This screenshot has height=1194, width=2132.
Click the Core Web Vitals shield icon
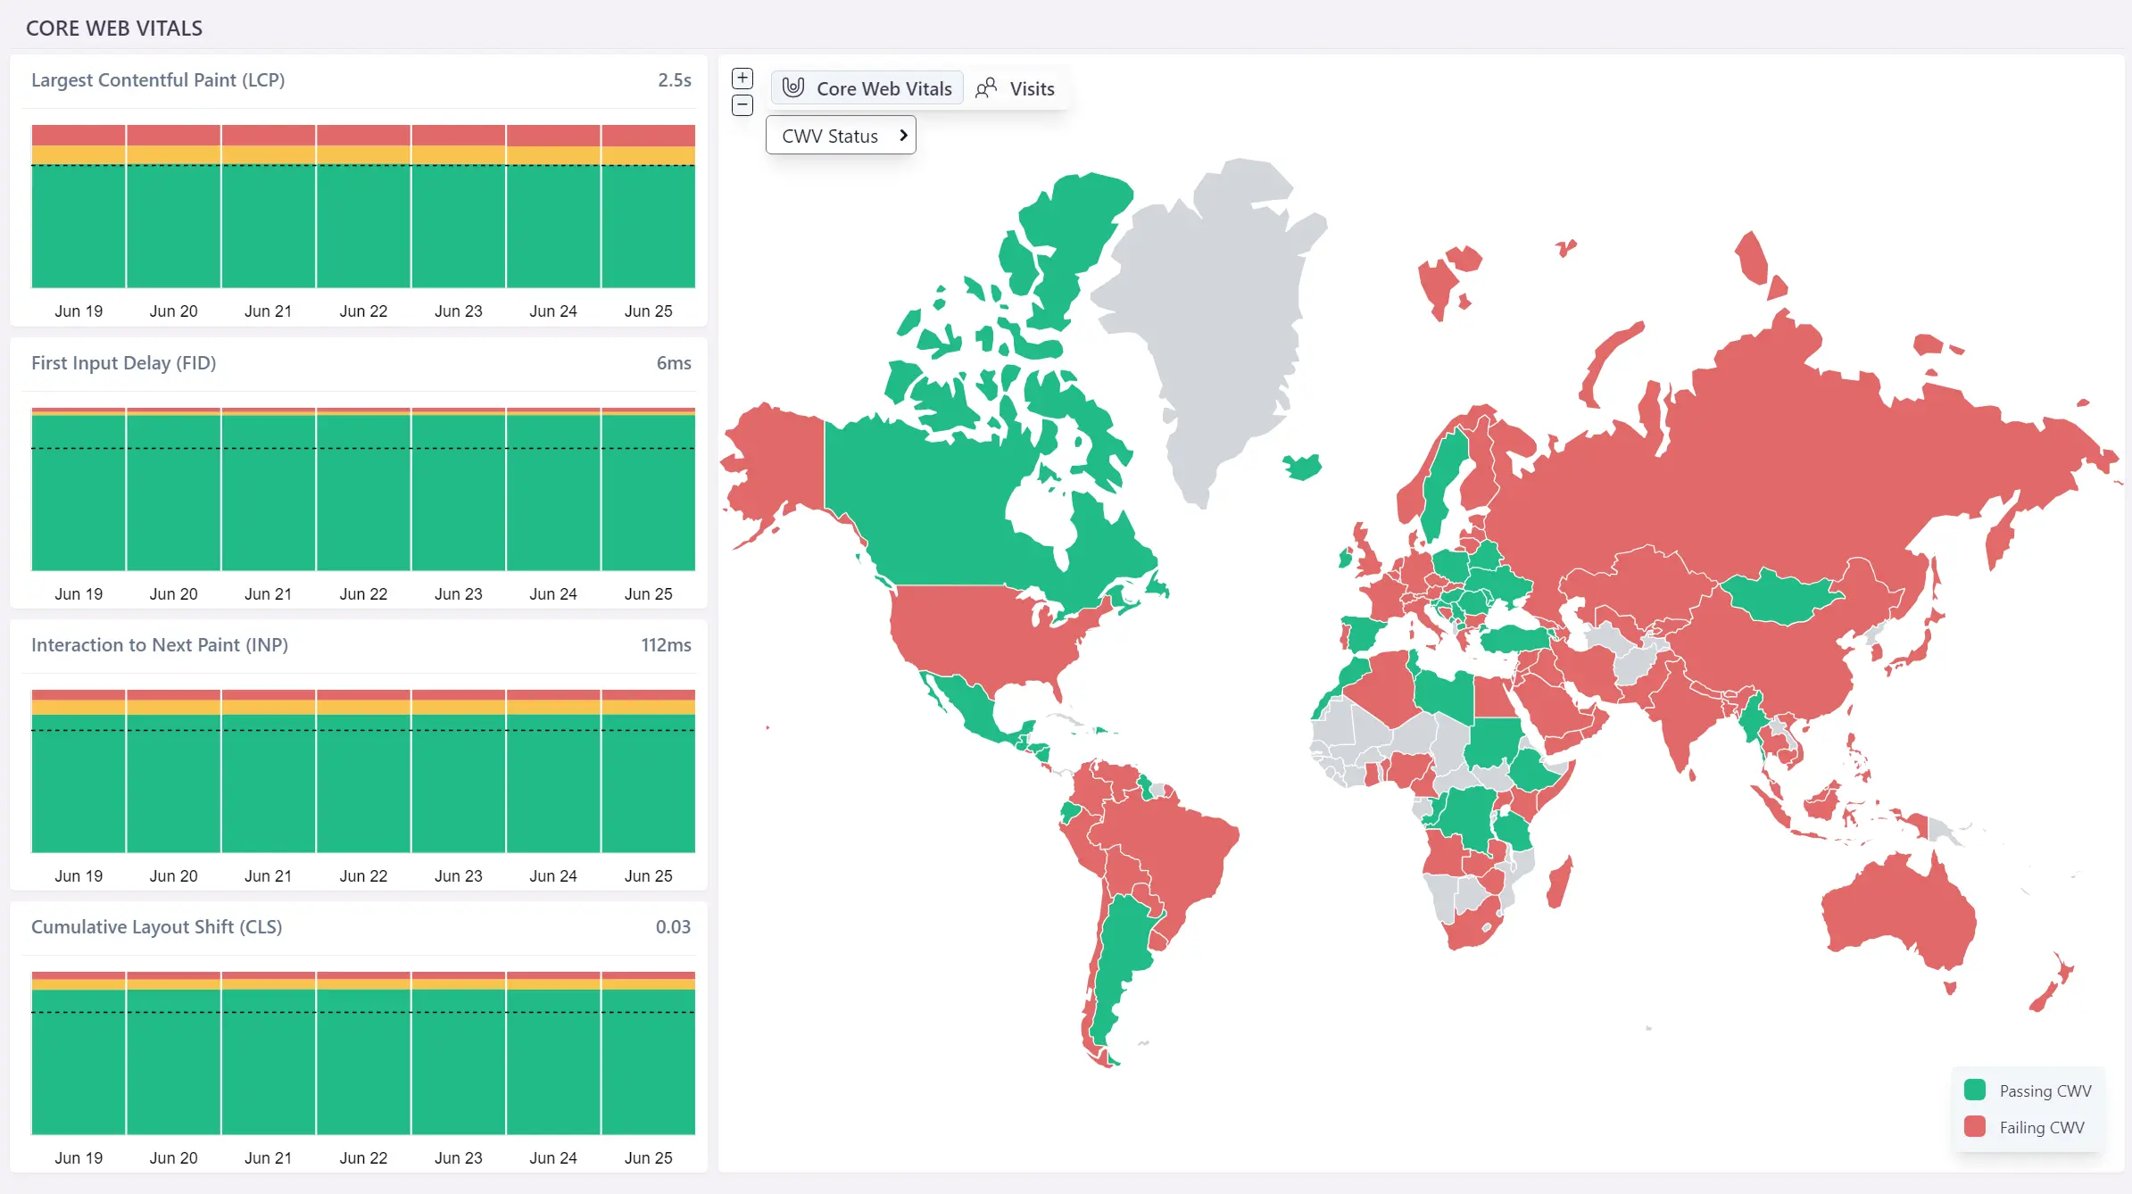coord(793,87)
